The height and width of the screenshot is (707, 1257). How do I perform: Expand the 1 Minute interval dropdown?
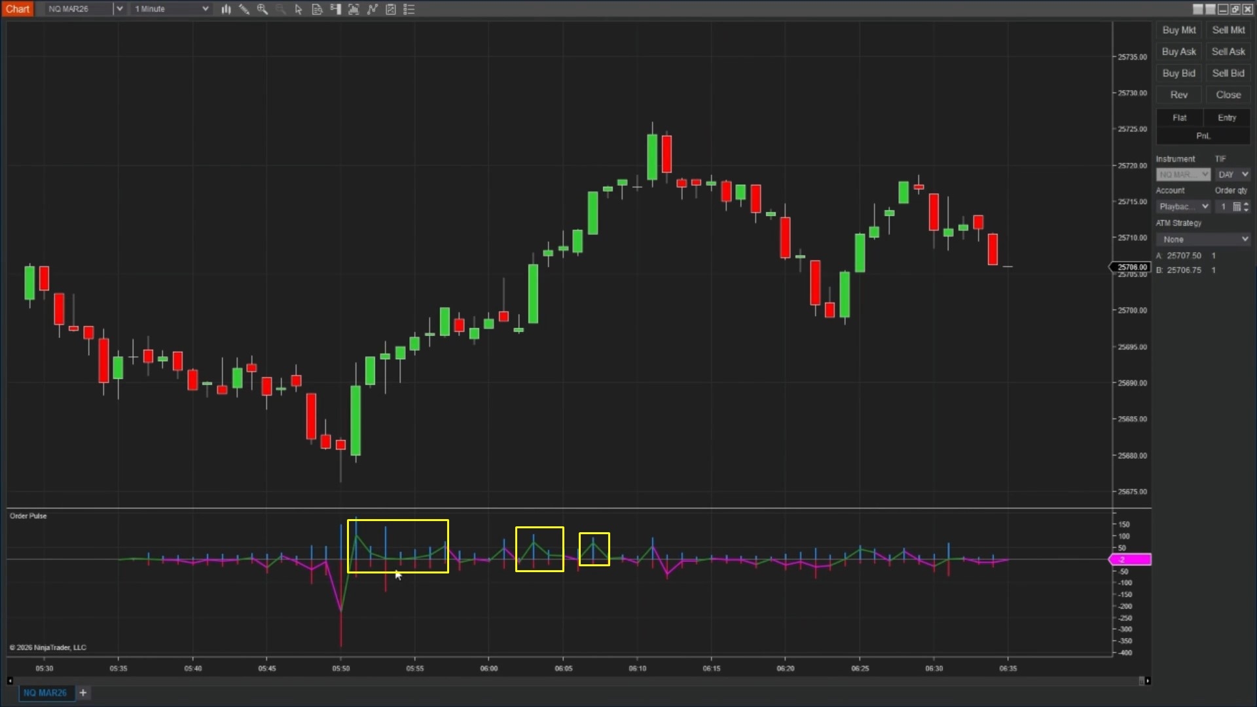point(205,9)
